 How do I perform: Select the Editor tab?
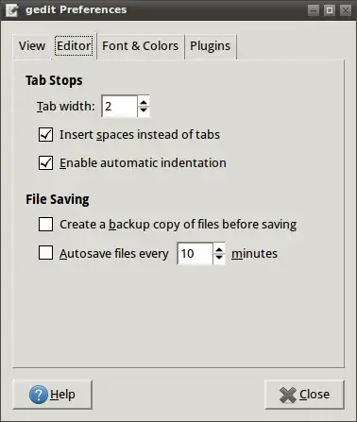point(74,45)
